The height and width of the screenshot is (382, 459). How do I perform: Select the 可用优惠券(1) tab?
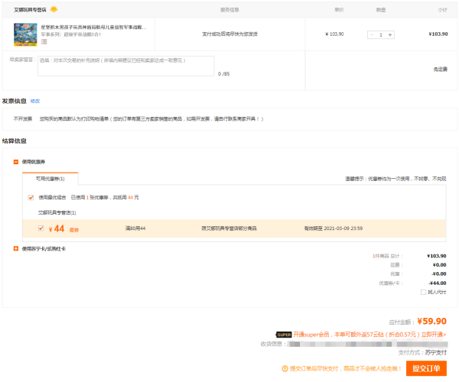pos(50,179)
